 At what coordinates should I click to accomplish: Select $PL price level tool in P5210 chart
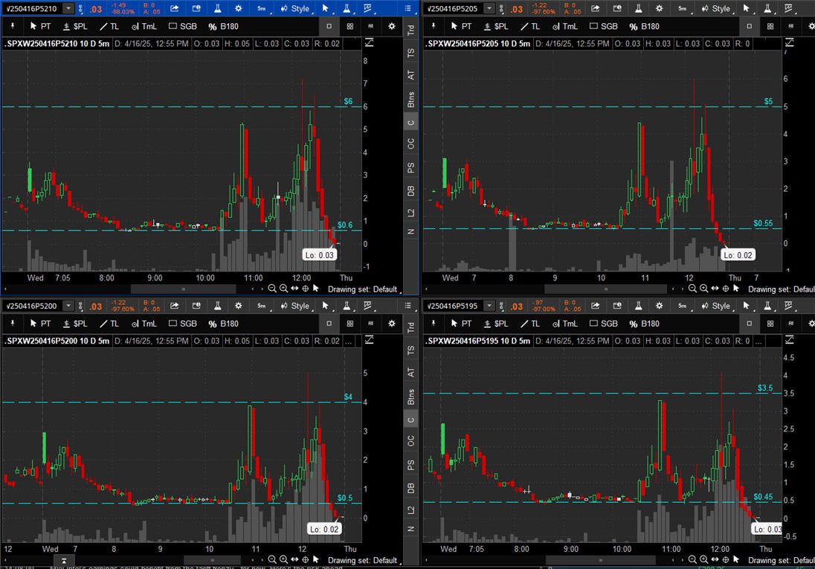75,26
